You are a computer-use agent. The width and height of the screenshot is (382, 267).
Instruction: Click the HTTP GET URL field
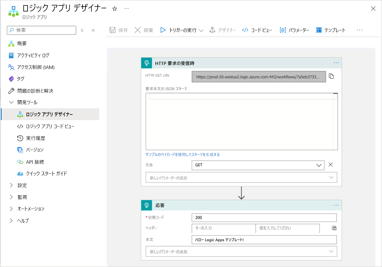coord(259,77)
